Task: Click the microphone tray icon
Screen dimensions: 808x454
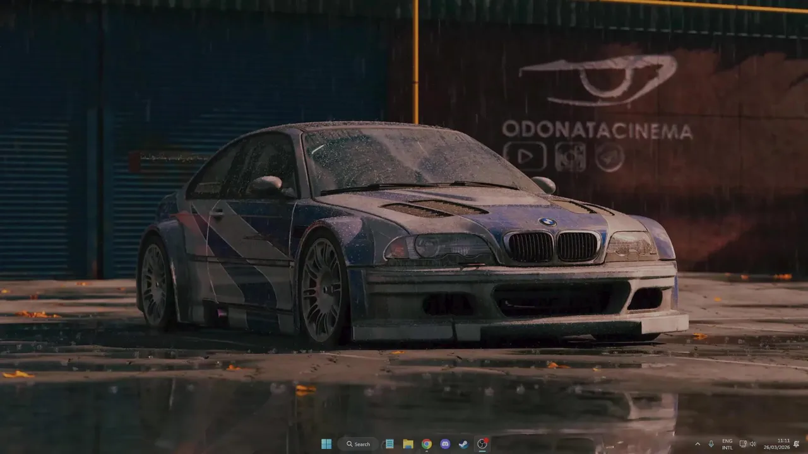Action: [711, 444]
